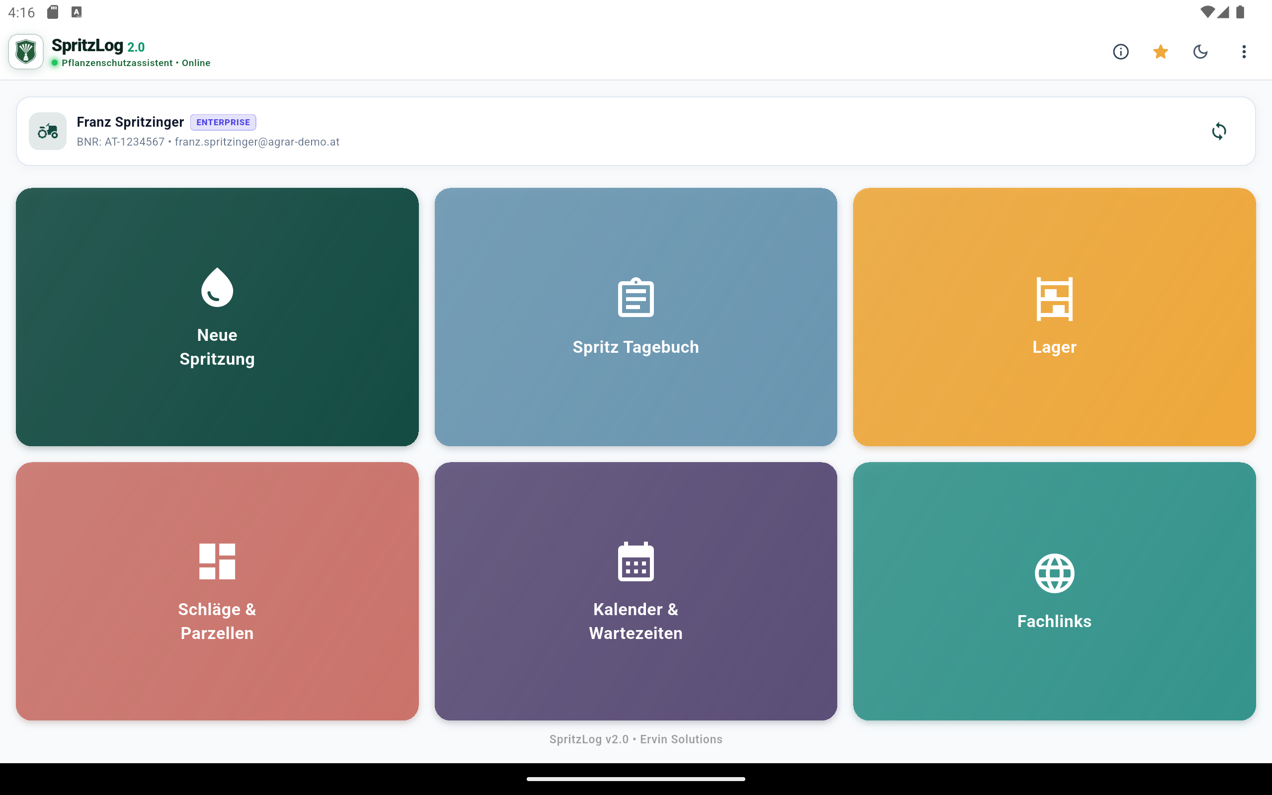Tap the ENTERPRISE badge
The height and width of the screenshot is (795, 1272).
pos(223,122)
